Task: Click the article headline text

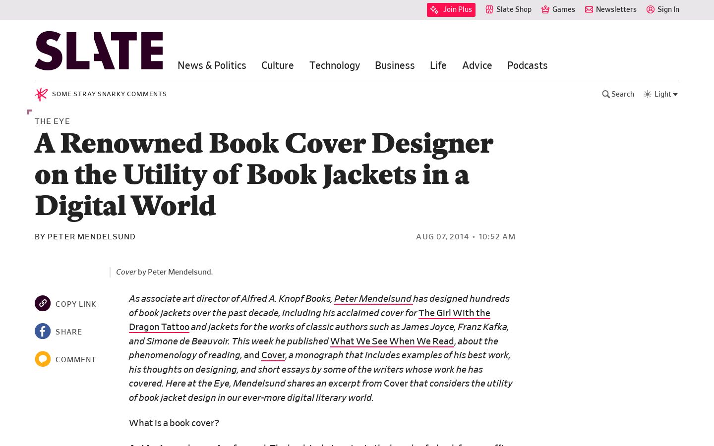Action: (264, 174)
